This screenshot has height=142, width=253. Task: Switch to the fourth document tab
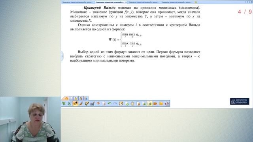(177, 2)
